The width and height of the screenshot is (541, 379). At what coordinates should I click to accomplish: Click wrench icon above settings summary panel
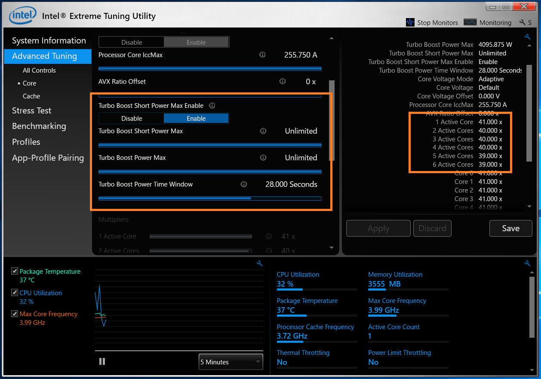[528, 37]
